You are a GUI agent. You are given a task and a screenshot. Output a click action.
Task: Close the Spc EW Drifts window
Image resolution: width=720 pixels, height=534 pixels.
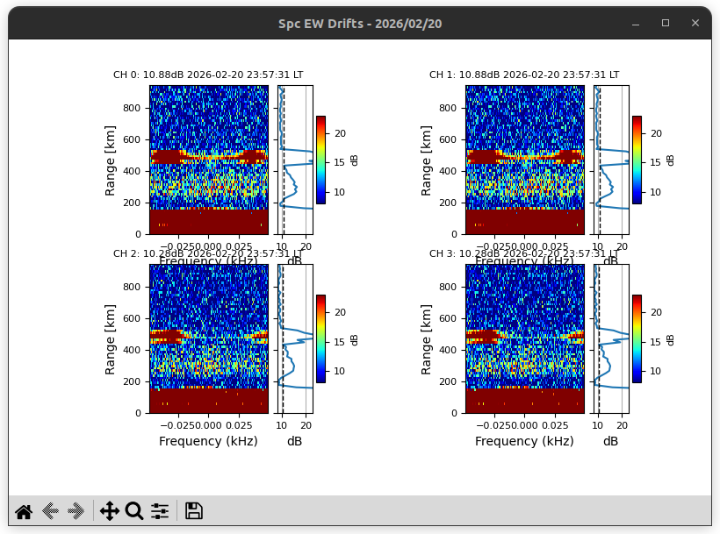coord(695,24)
